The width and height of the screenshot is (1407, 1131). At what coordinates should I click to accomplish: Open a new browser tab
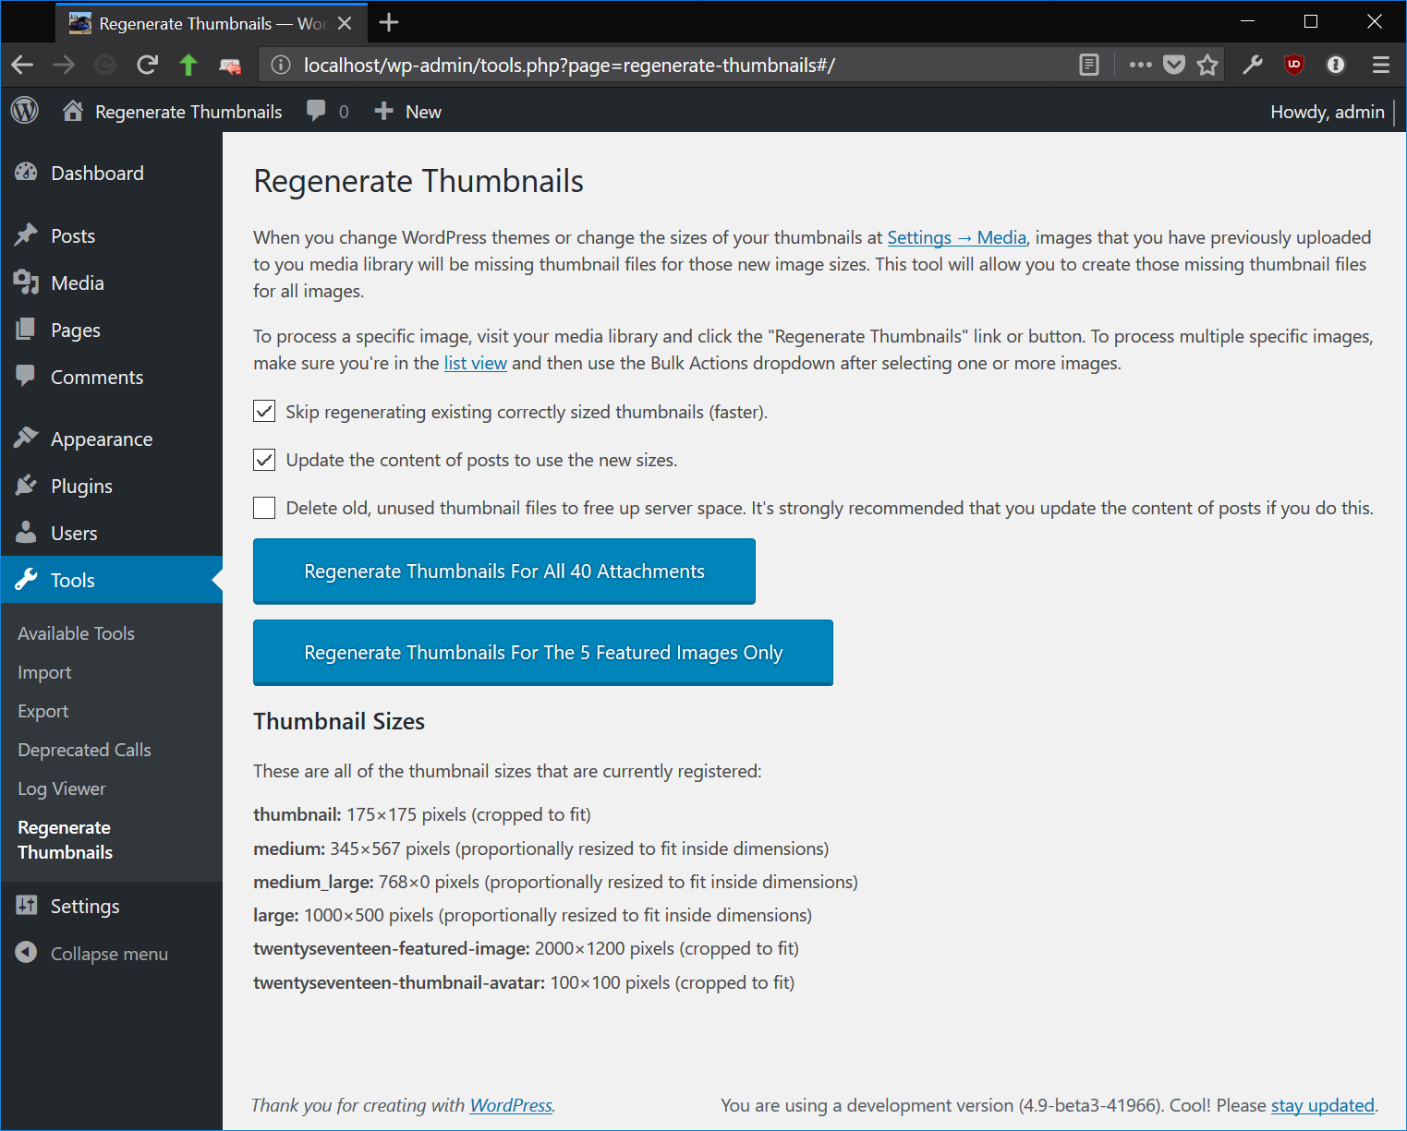pos(389,22)
